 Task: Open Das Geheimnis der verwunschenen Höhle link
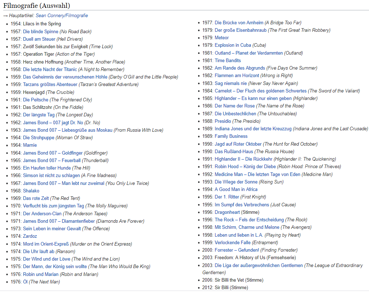(x=65, y=77)
